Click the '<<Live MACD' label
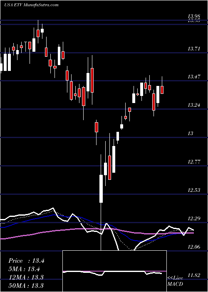Image resolution: width=208 pixels, height=292 pixels. [x=175, y=281]
